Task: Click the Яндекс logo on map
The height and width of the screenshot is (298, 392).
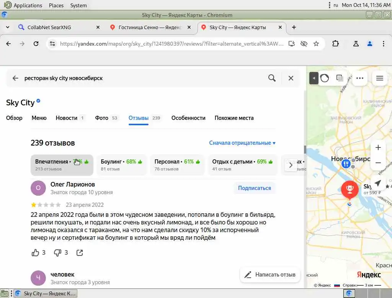Action: coord(369,275)
